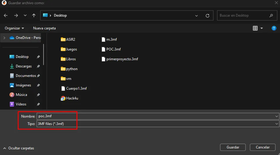Click the Cancelar button
The width and height of the screenshot is (280, 155).
coord(263,147)
